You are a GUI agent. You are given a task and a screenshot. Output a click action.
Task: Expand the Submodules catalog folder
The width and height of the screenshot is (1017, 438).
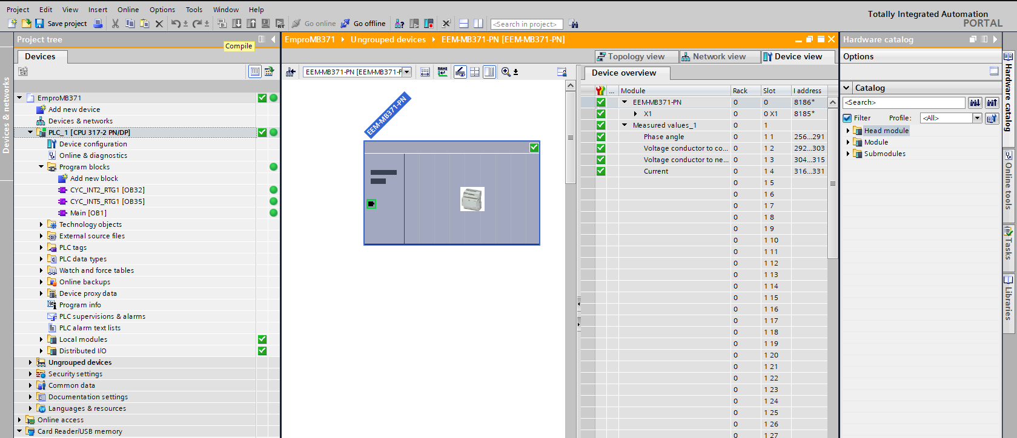(x=847, y=154)
